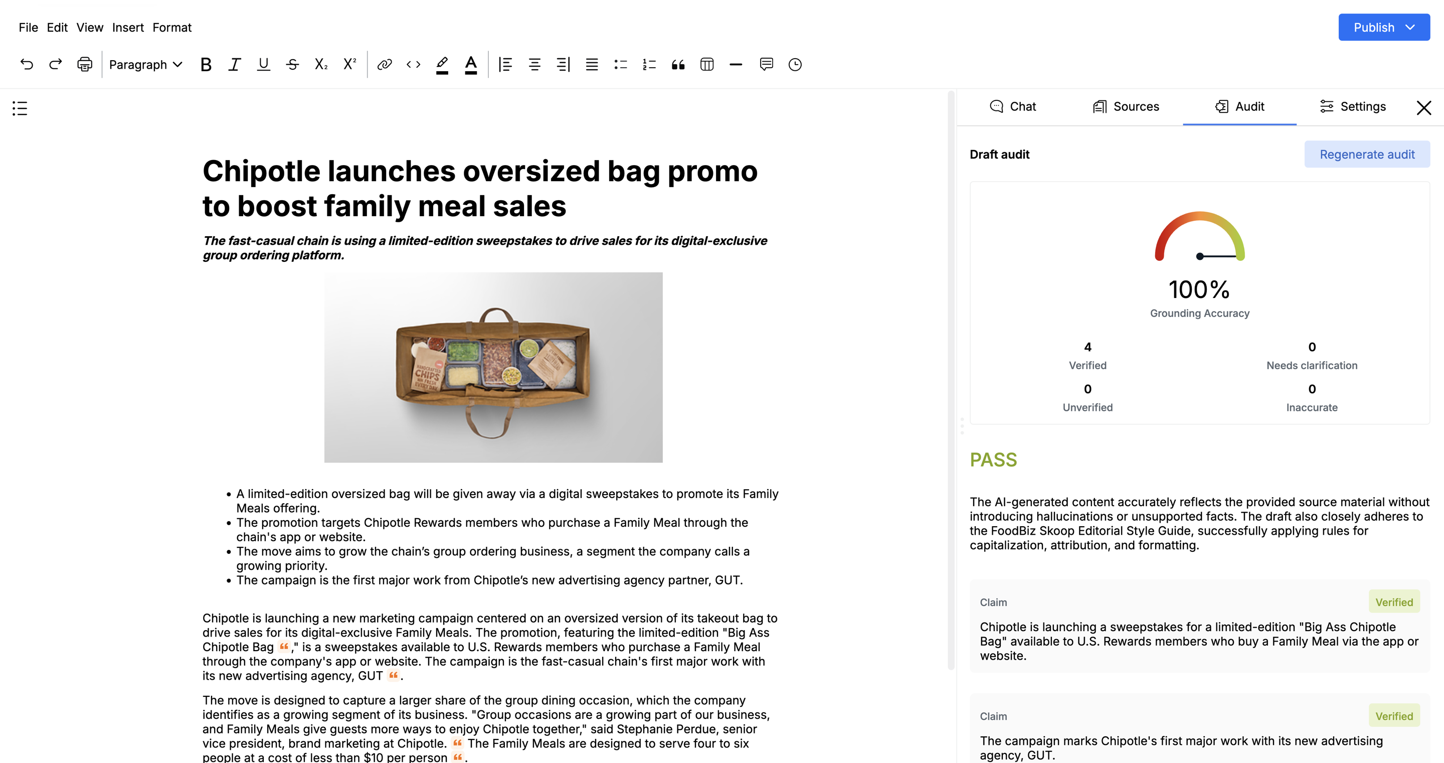Screen dimensions: 1444x763
Task: Open version history clock
Action: (x=795, y=65)
